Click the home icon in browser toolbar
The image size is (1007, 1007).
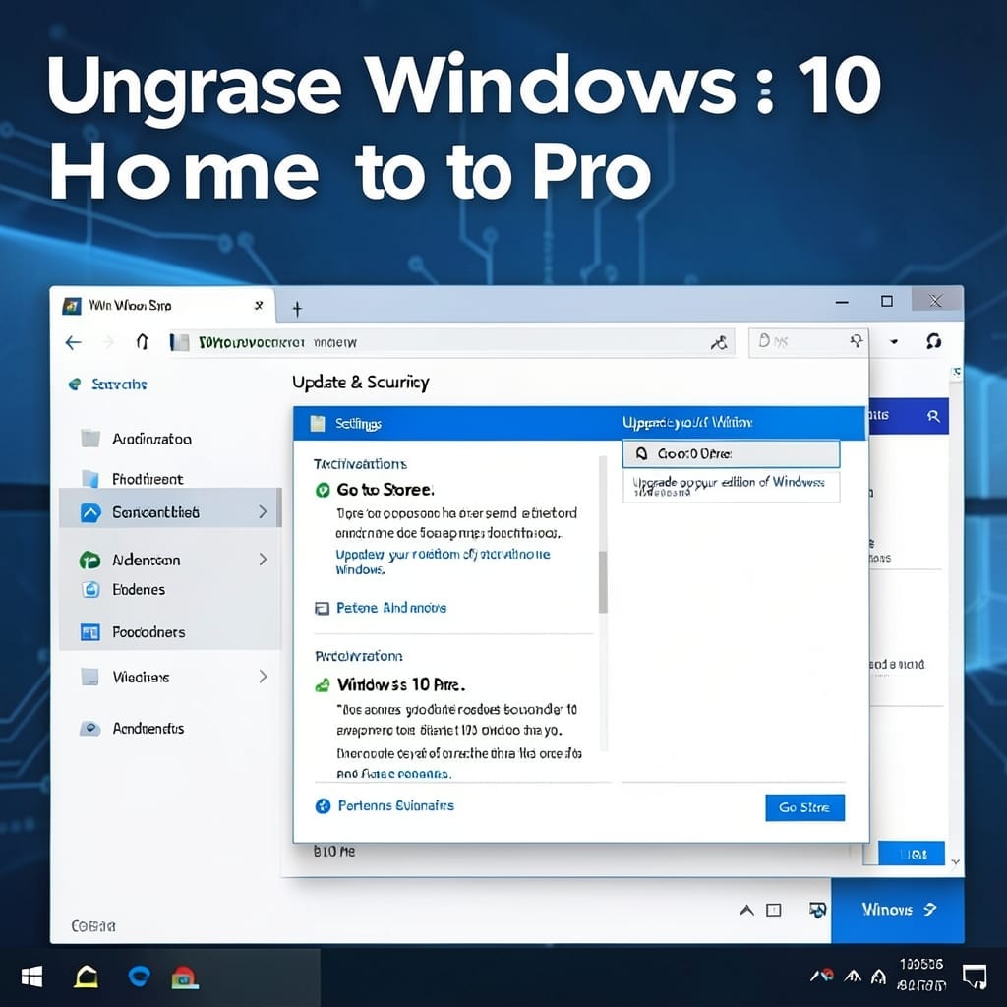point(143,341)
